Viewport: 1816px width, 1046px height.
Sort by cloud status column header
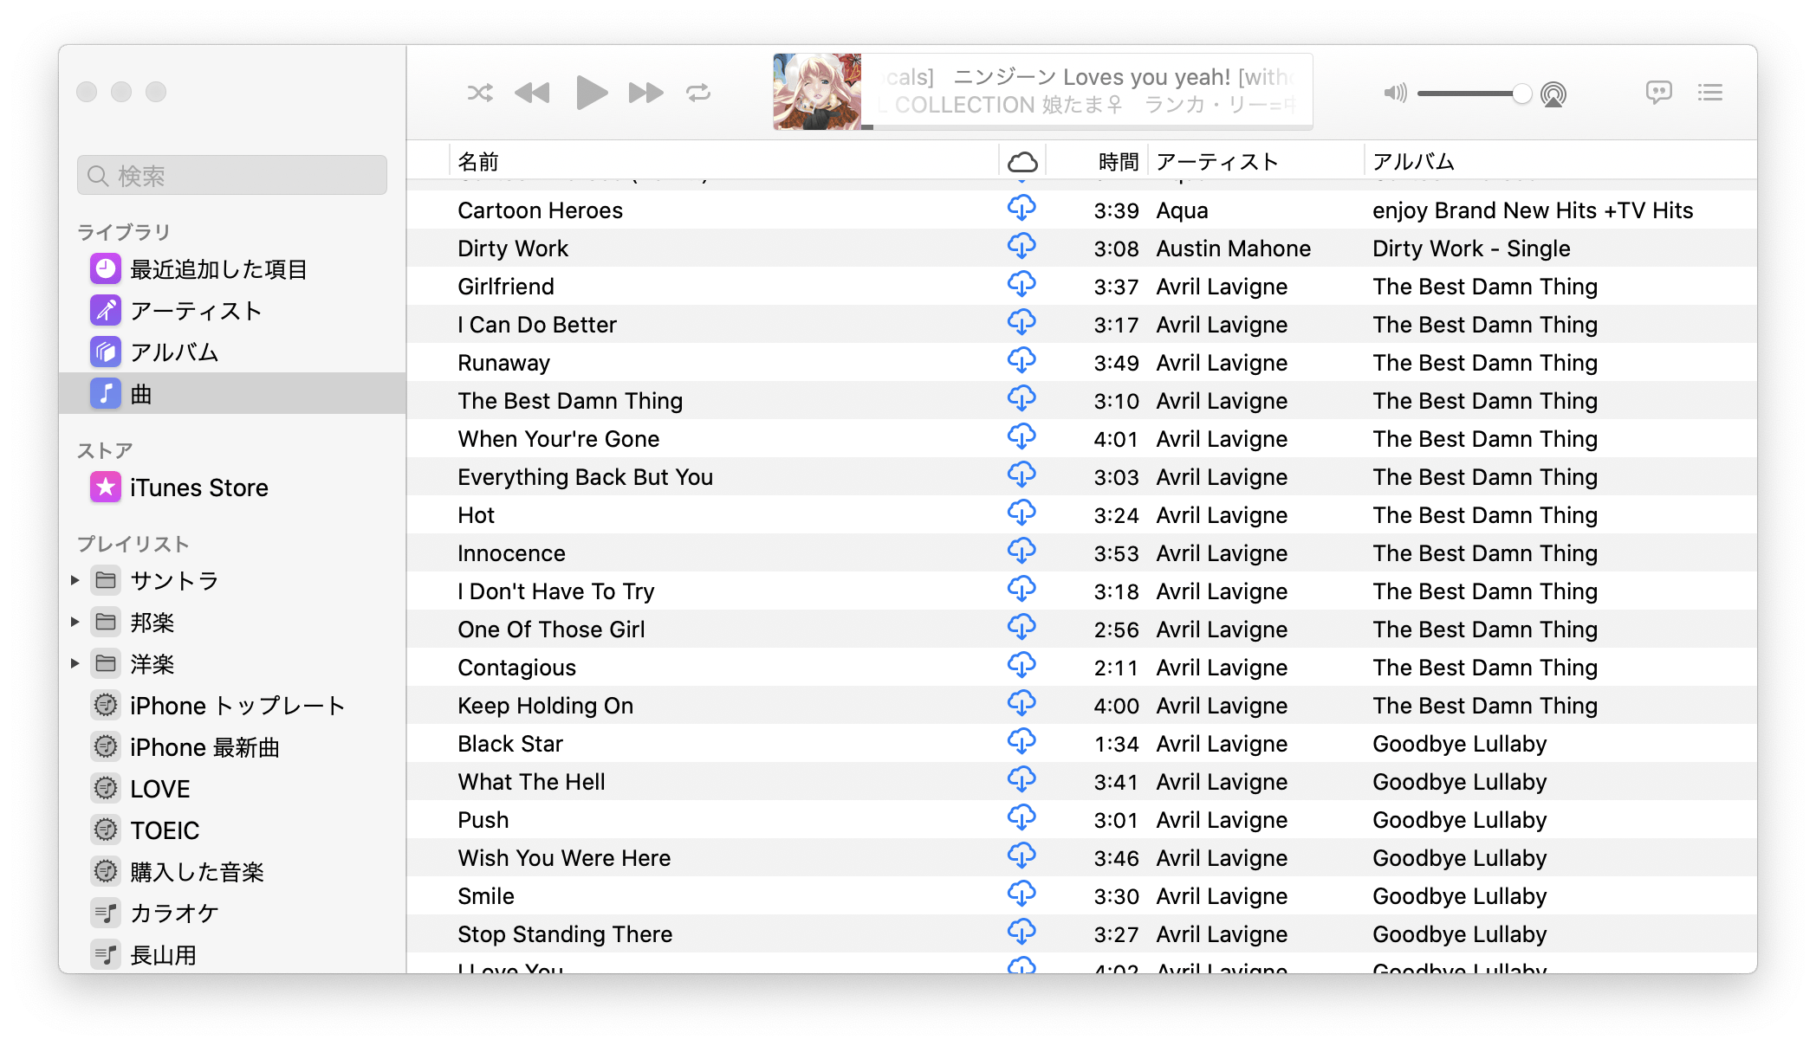1022,161
